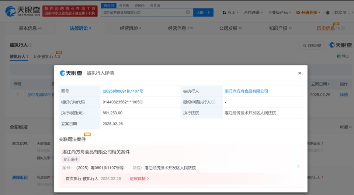Click the 执行案件 tag

[71, 159]
